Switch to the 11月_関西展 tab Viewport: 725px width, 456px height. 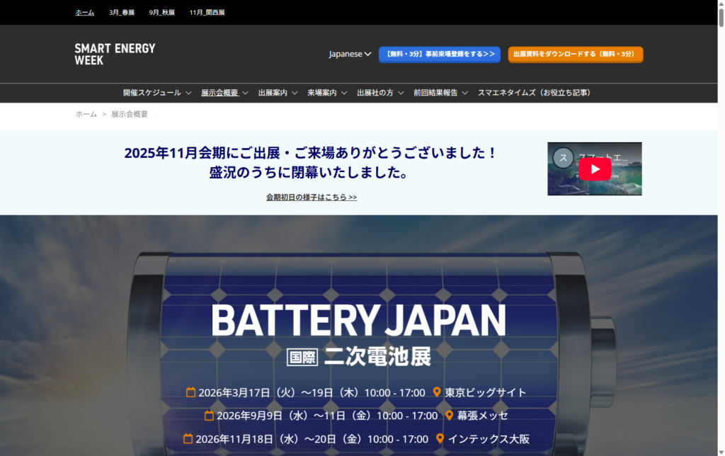[207, 12]
